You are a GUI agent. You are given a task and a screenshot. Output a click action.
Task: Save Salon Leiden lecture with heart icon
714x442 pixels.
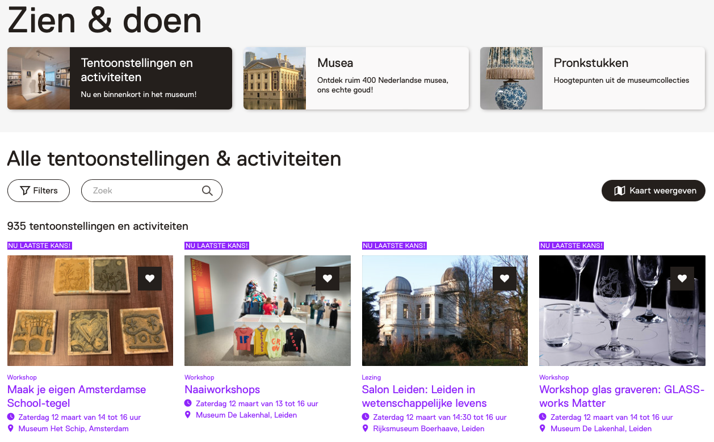(x=505, y=279)
